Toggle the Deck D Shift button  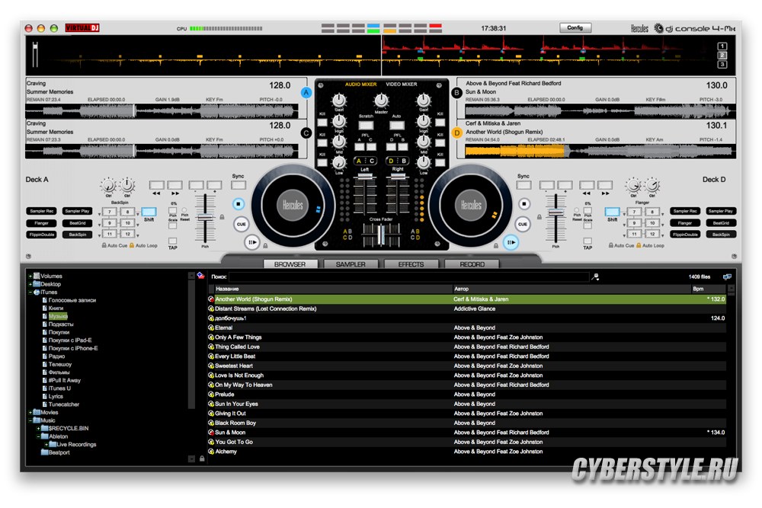click(613, 212)
